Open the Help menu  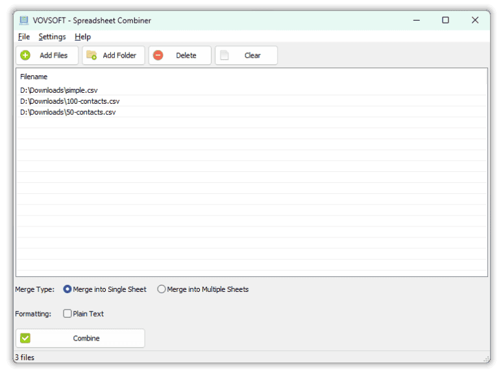coord(83,36)
